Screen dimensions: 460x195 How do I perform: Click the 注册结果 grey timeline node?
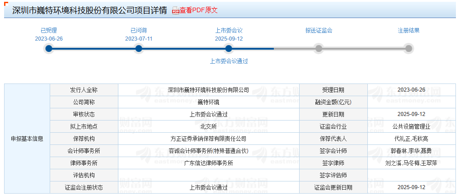408,49
